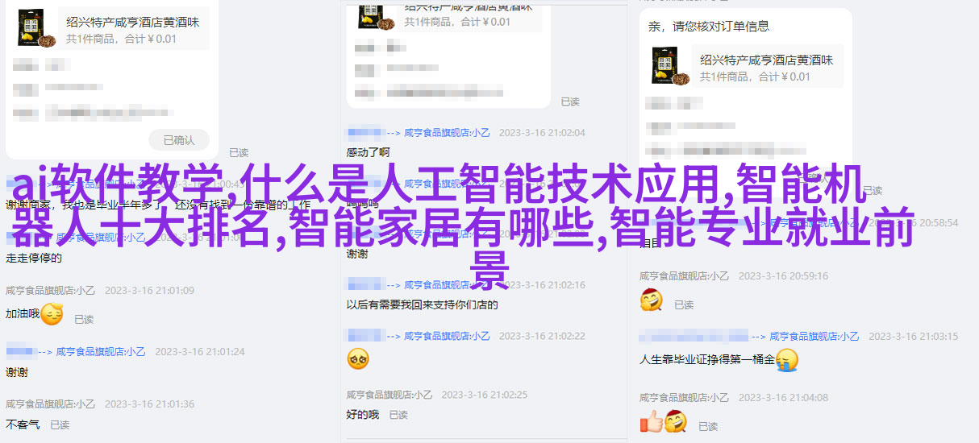Click the sleepy face emoji after 加油哦
The image size is (979, 443).
pyautogui.click(x=52, y=314)
